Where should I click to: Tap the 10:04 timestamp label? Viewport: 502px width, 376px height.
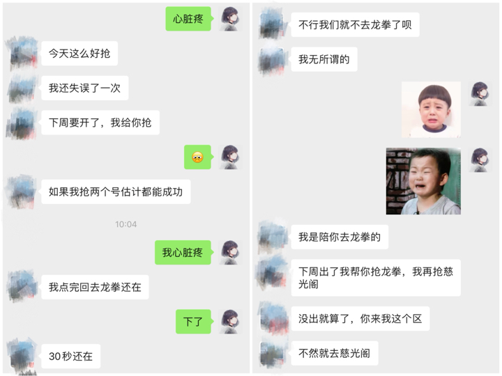[x=125, y=224]
